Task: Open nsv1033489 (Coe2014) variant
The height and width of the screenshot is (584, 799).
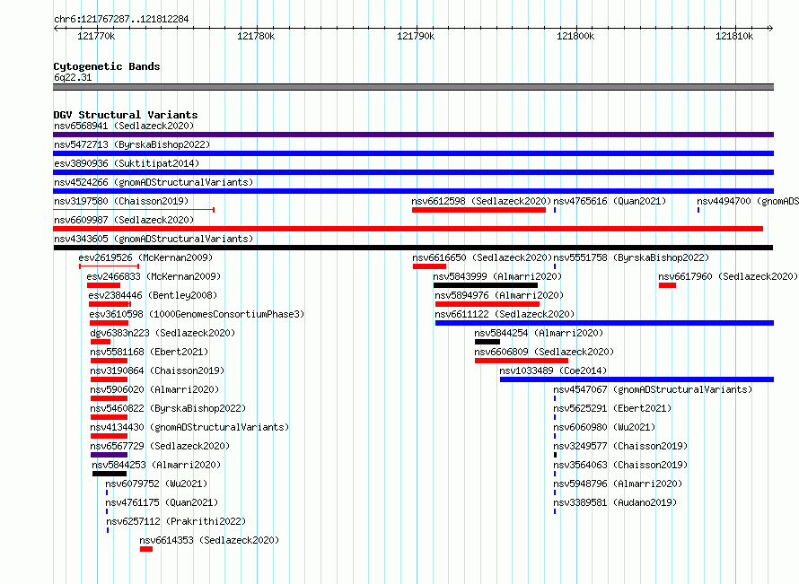Action: (553, 370)
